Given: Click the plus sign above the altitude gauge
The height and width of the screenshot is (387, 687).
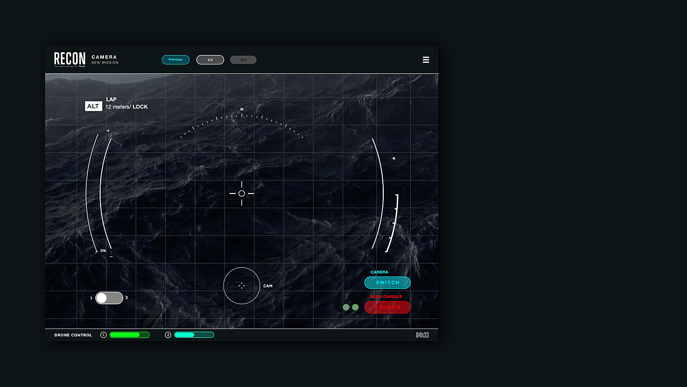Looking at the screenshot, I should point(108,131).
